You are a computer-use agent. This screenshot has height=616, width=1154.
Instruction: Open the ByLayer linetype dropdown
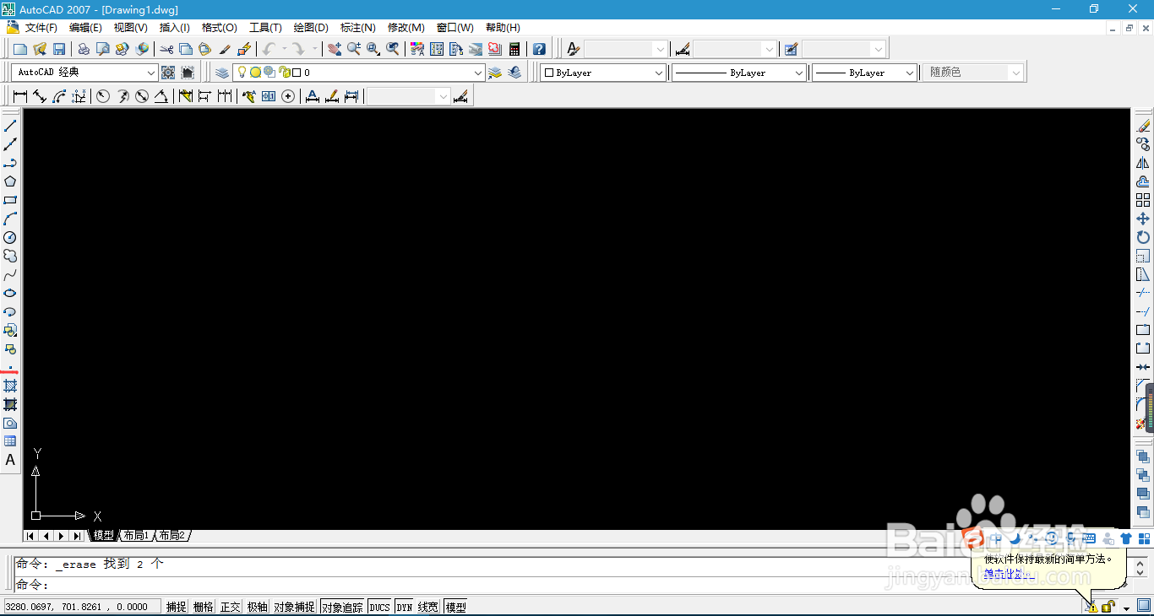[799, 73]
